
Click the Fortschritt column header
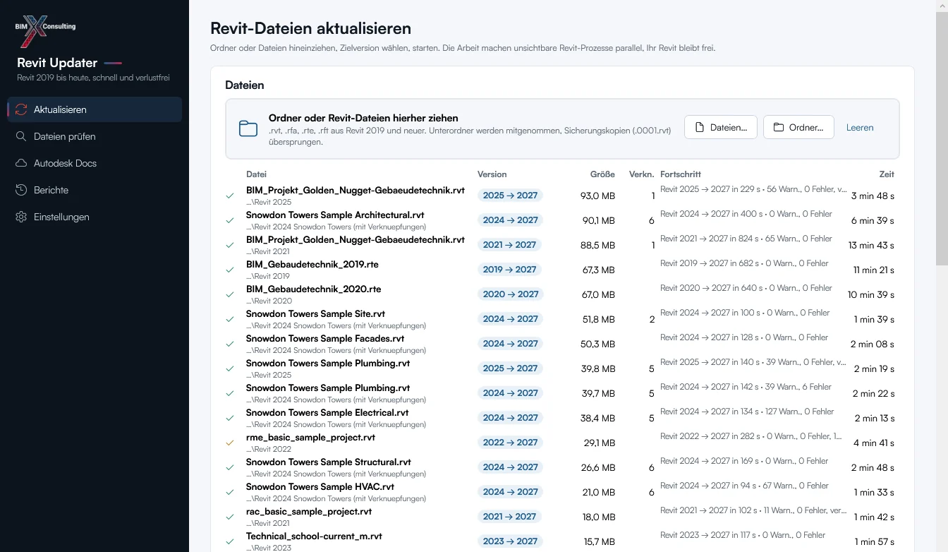click(681, 174)
